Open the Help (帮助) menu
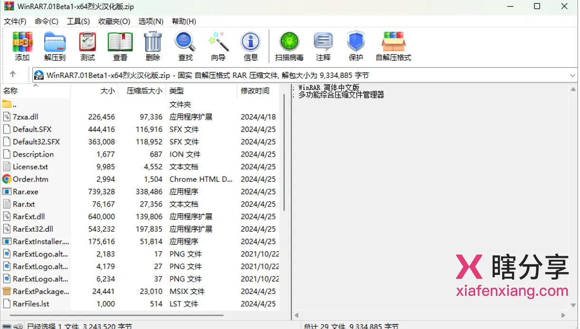This screenshot has height=329, width=580. pyautogui.click(x=184, y=21)
